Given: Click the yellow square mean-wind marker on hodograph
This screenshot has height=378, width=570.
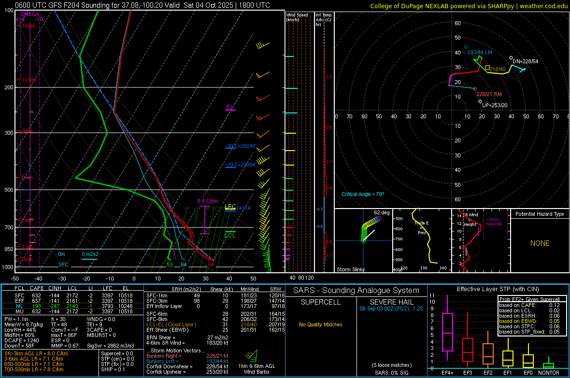Looking at the screenshot, I should point(487,68).
